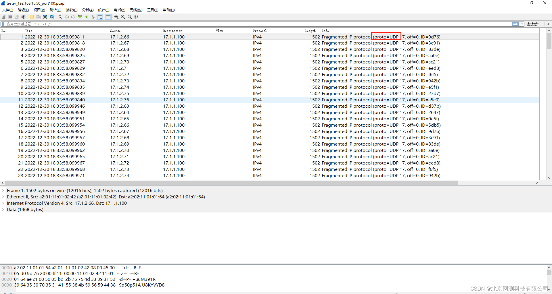Select packet 6 with ID=eed8
552x294 pixels.
tap(270, 68)
